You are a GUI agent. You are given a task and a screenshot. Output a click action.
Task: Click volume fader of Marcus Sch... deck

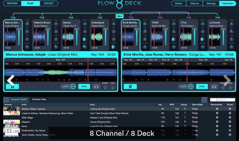[19, 37]
